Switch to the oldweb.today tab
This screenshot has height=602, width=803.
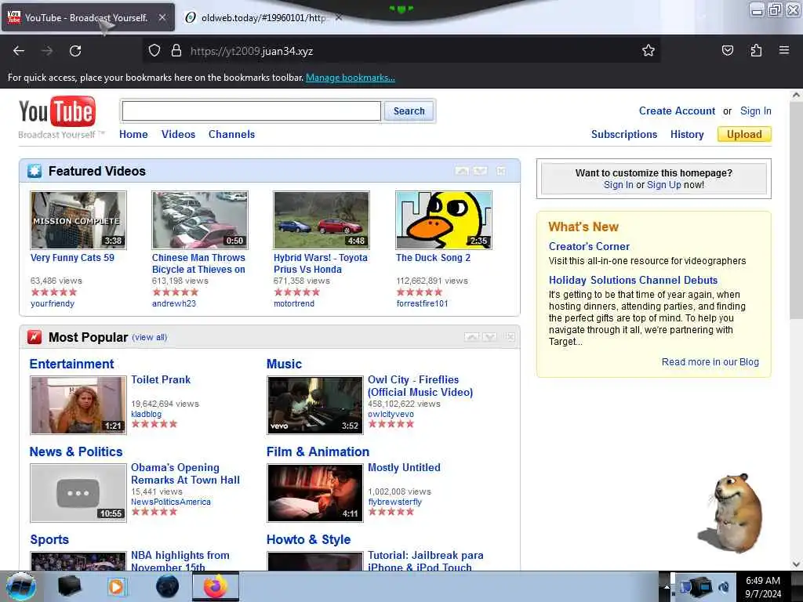click(262, 17)
